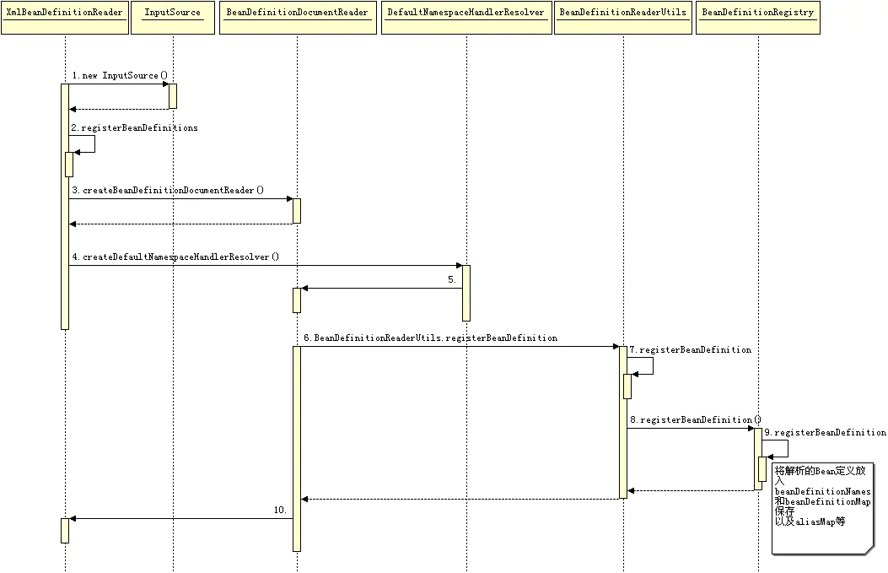Screen dimensions: 888x573
Task: Click the note mentioning beanDefinitionNames and aliasMap
Action: tap(821, 508)
